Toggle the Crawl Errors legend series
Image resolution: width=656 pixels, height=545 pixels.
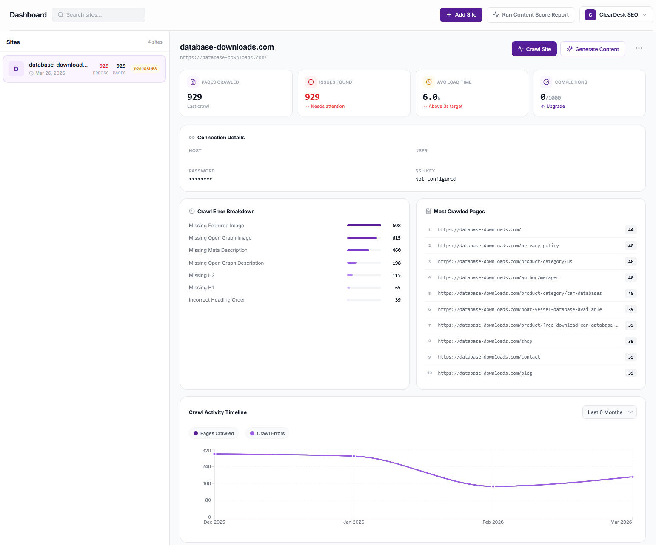tap(267, 433)
